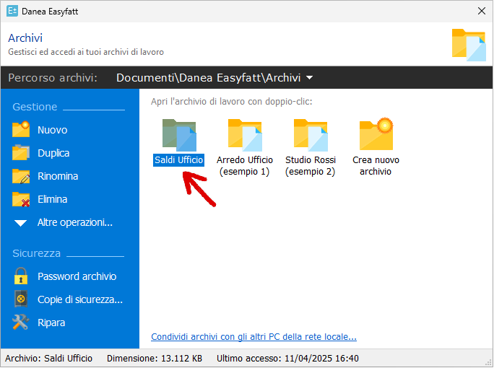Image resolution: width=494 pixels, height=368 pixels.
Task: Click the Duplica label in sidebar
Action: coord(53,153)
